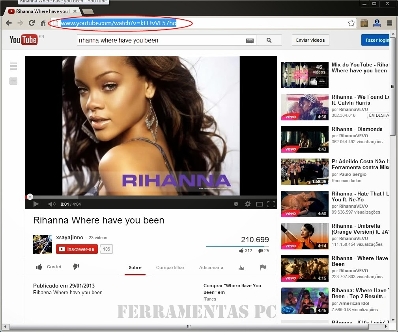398x332 pixels.
Task: Click the video progress bar scrubber
Action: 30,197
